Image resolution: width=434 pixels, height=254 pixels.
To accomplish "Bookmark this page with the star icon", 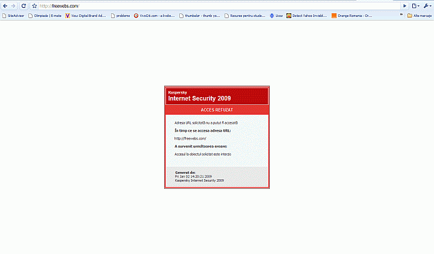I will 34,6.
